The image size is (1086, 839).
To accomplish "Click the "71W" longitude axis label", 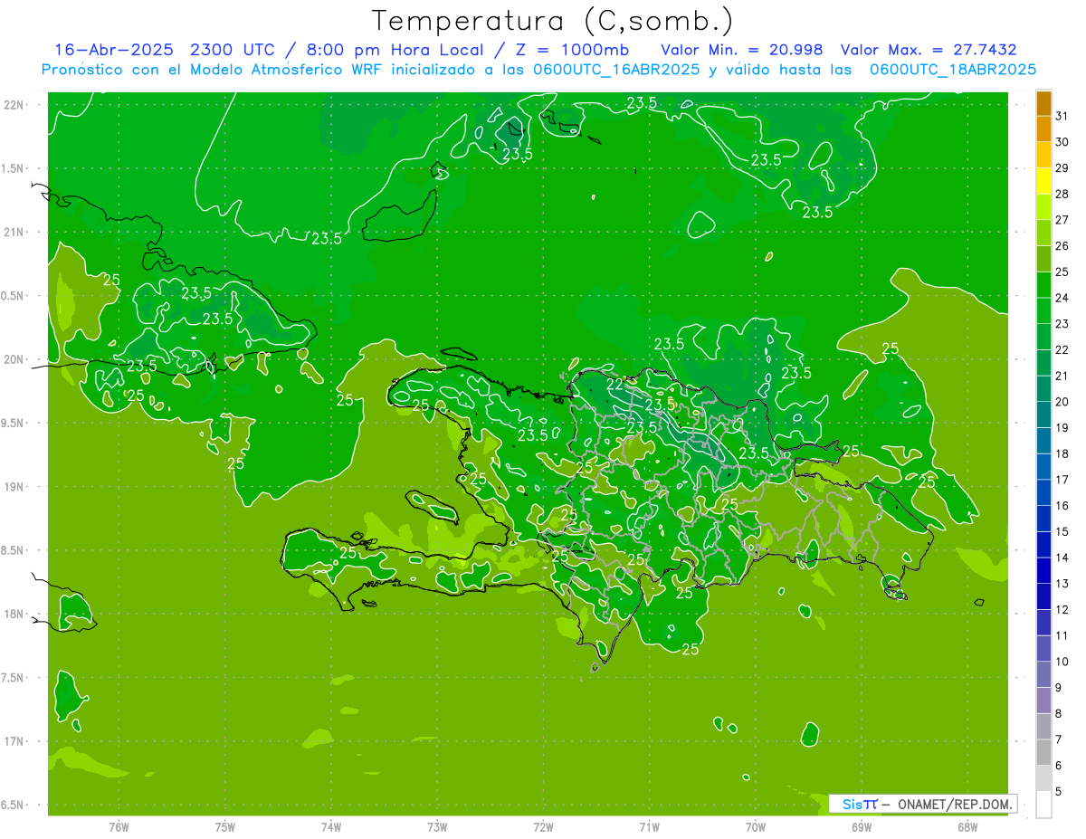I will click(649, 827).
